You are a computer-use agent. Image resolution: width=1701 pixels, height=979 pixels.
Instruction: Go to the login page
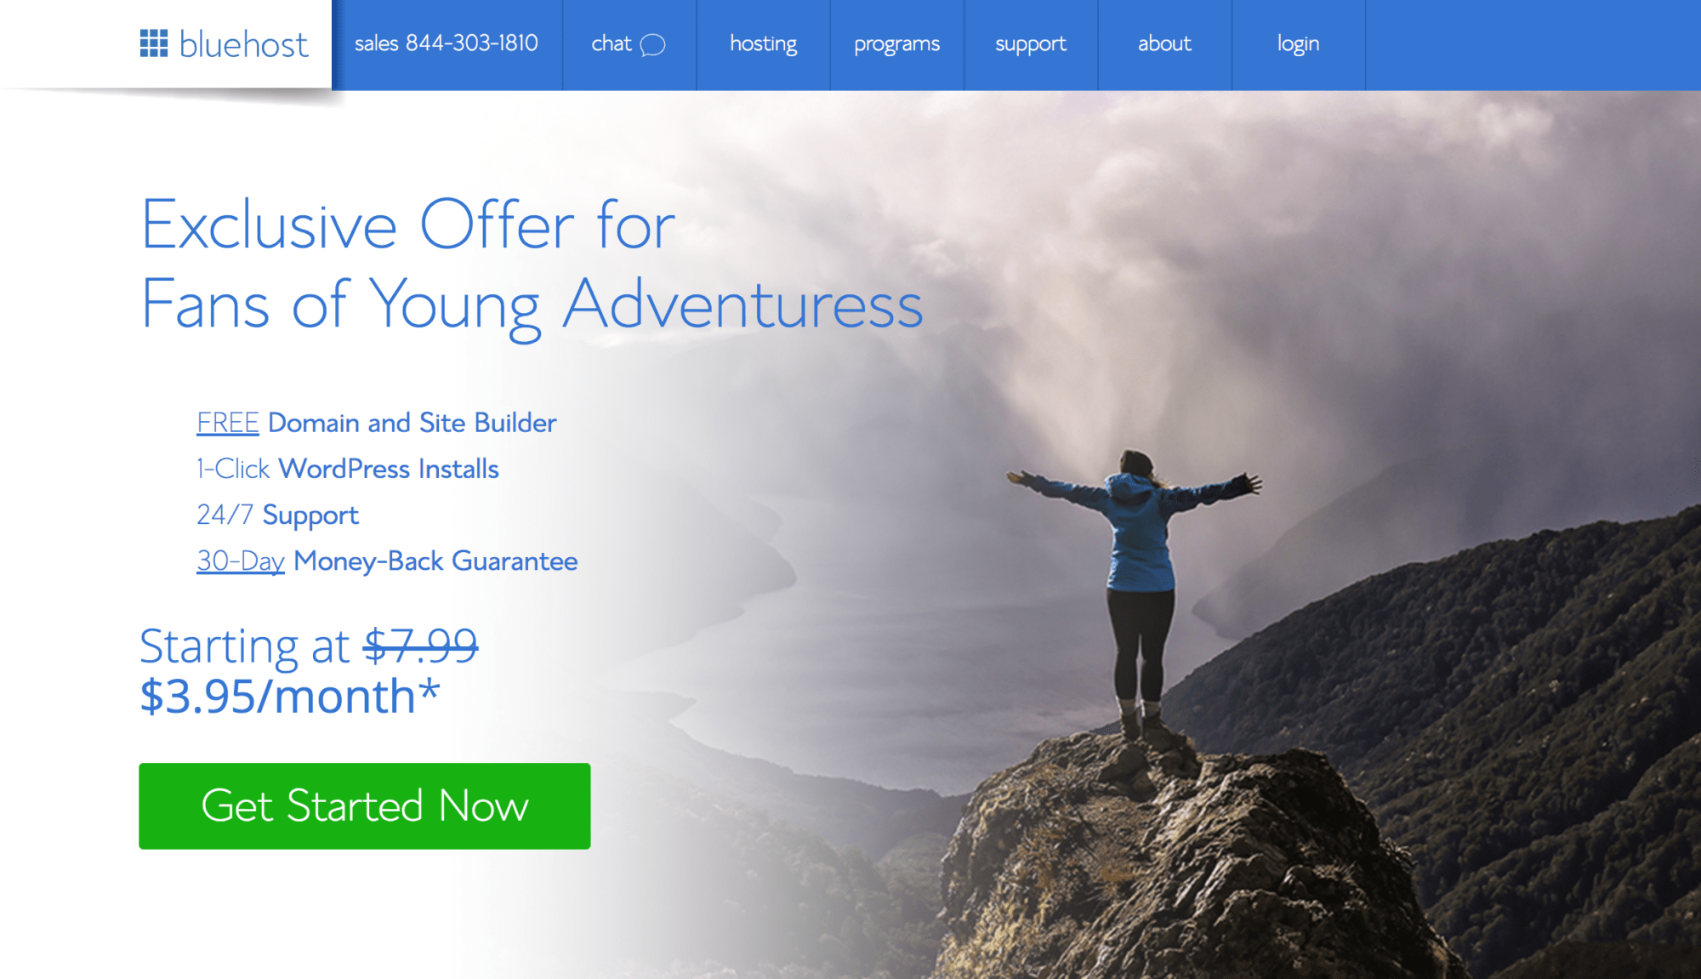click(1298, 44)
